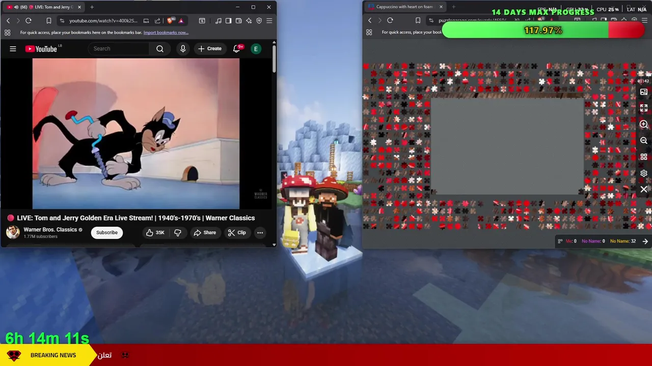Open the music playlist icon in YouTube browser toolbar

tap(219, 21)
